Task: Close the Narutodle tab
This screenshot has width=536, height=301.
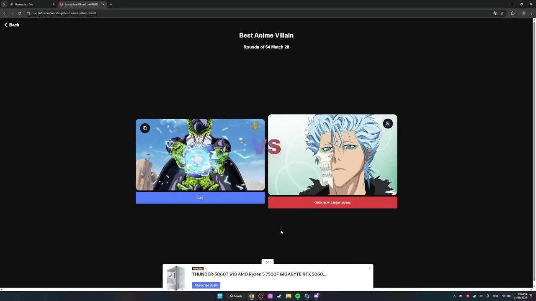Action: [x=54, y=4]
